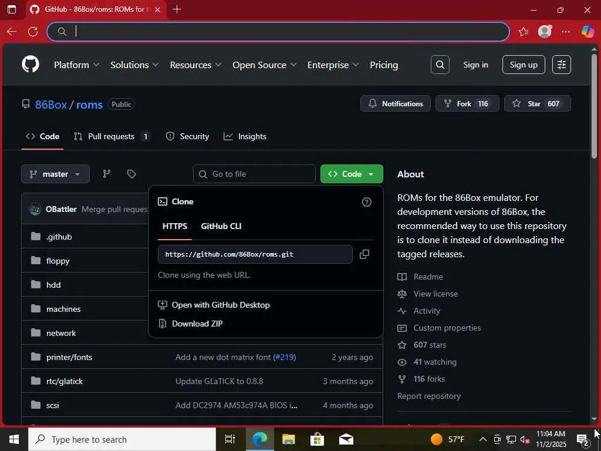Close the GitHub 86Box/roms tab
The width and height of the screenshot is (601, 451).
[x=157, y=9]
